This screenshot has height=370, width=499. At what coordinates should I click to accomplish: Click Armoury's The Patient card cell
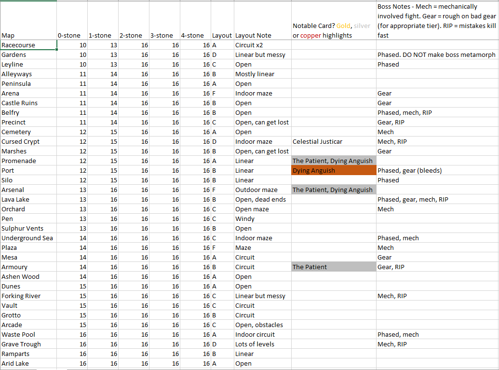tap(334, 267)
